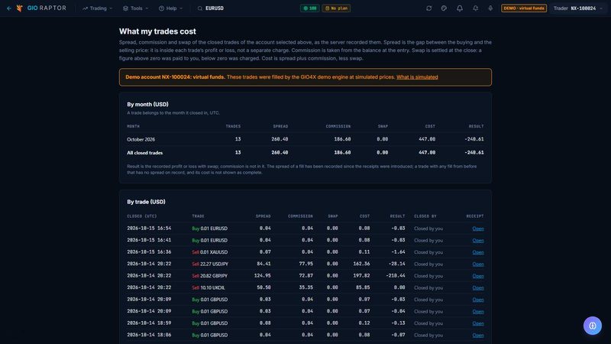Open the Trader NX-100024 account dropdown
The image size is (611, 344).
pos(578,8)
